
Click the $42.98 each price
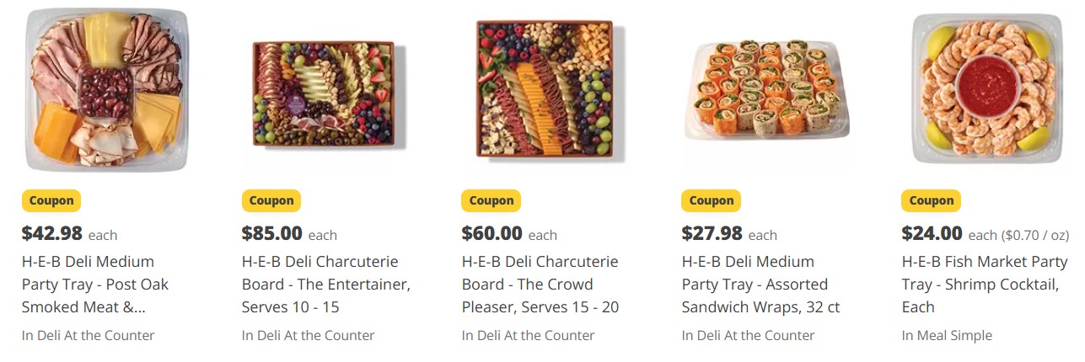(69, 234)
